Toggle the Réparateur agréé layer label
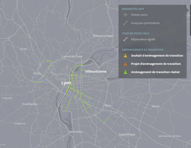This screenshot has height=148, width=191. pyautogui.click(x=143, y=39)
